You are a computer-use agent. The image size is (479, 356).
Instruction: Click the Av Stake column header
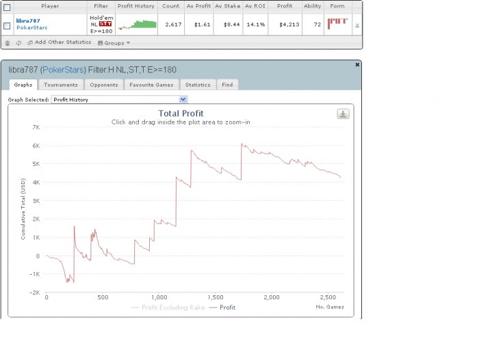coord(228,5)
